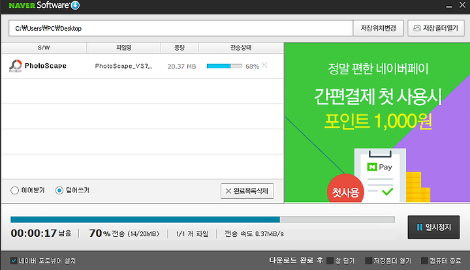The width and height of the screenshot is (470, 270).
Task: Click the PhotoScape_V3.7 file name
Action: tap(123, 66)
